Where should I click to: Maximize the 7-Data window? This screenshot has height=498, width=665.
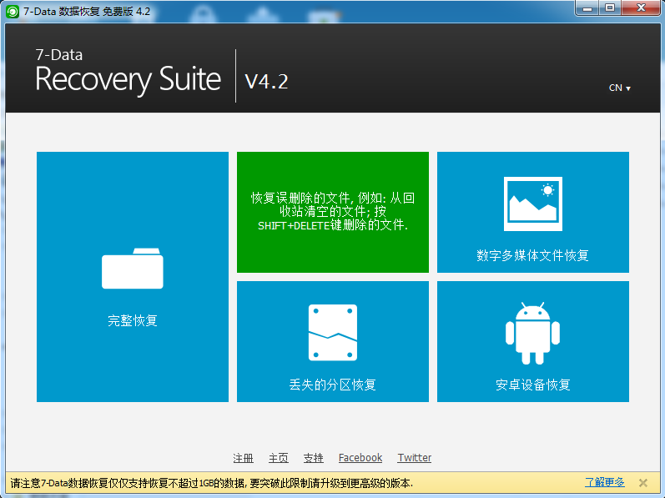coord(610,8)
